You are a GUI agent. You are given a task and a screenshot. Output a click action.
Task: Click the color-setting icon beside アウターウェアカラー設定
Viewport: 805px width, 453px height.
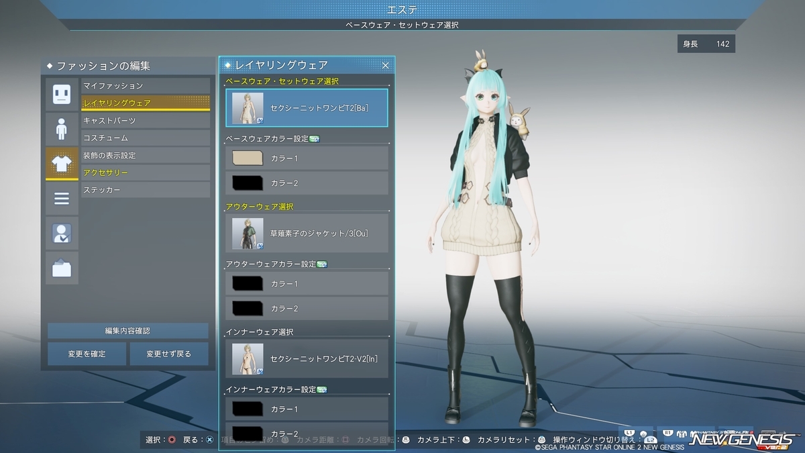click(x=321, y=264)
